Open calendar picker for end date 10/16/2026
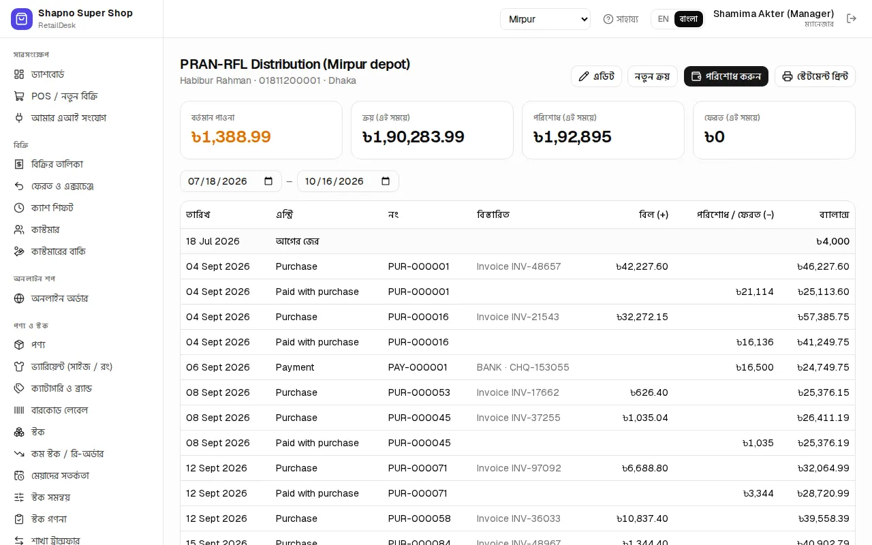Image resolution: width=872 pixels, height=545 pixels. pos(386,181)
